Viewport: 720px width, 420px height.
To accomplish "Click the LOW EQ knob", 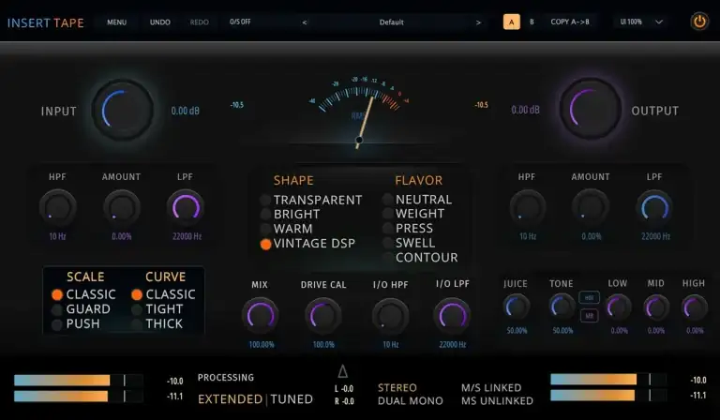I will [618, 307].
